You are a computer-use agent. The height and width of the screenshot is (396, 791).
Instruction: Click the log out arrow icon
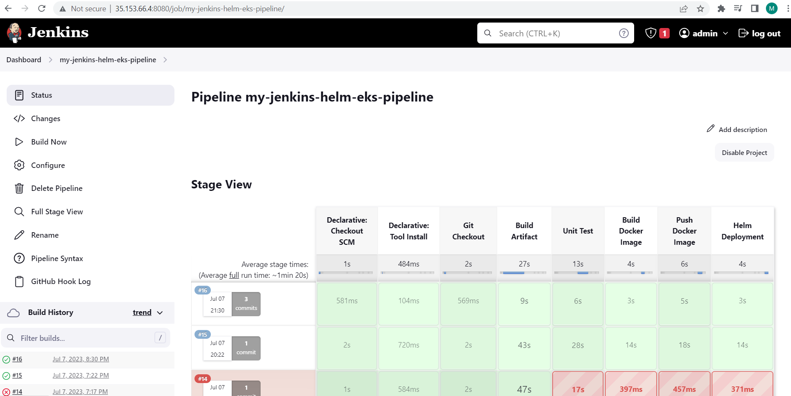pyautogui.click(x=744, y=33)
